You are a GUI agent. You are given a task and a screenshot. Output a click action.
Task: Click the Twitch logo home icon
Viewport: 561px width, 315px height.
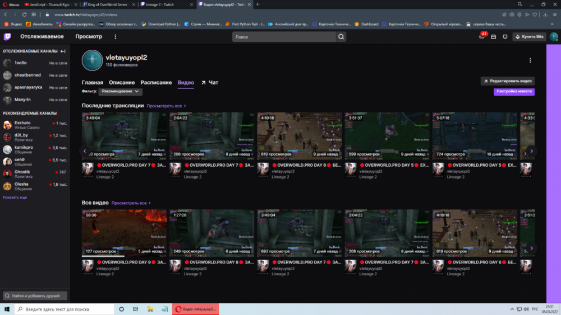[7, 37]
